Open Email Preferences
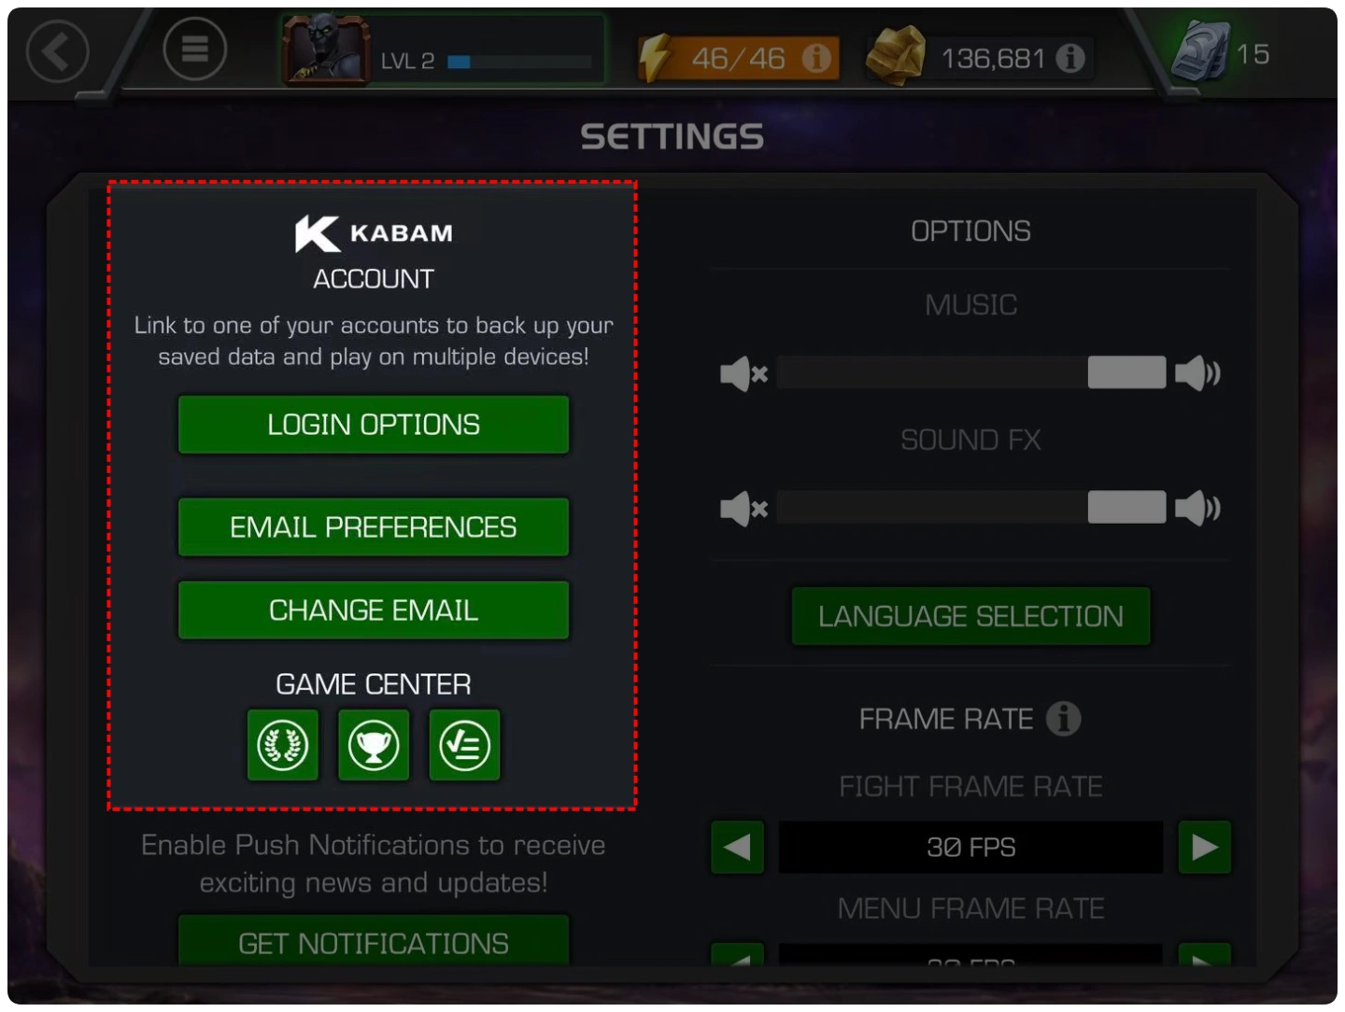 (374, 527)
